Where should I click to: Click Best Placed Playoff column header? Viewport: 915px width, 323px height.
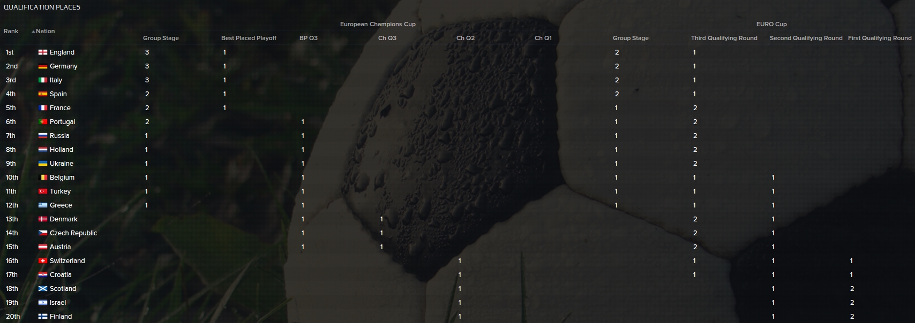pyautogui.click(x=249, y=38)
